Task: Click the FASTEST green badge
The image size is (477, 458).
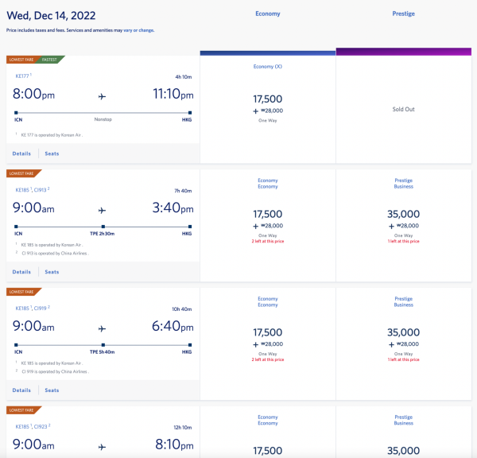Action: (x=48, y=59)
